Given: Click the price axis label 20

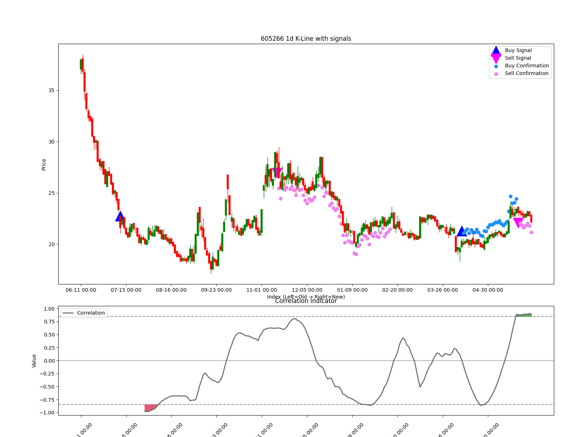Looking at the screenshot, I should coord(51,244).
